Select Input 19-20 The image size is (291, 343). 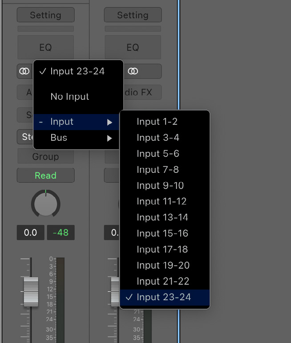(165, 265)
